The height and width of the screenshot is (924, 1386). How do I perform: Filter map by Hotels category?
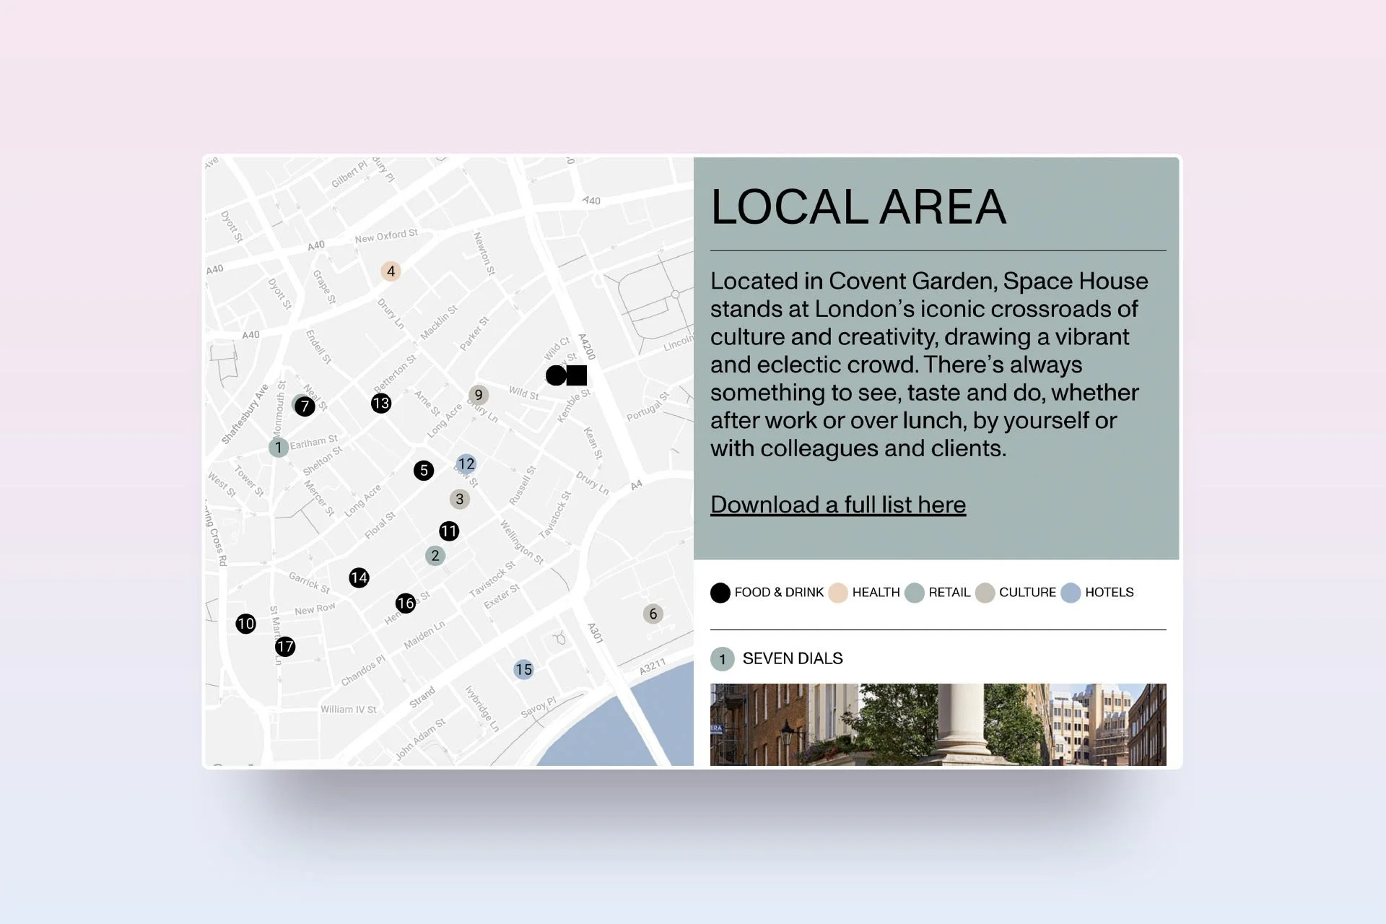tap(1097, 593)
